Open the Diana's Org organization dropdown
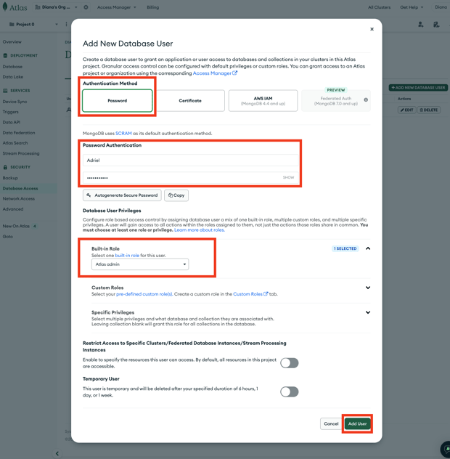Image resolution: width=450 pixels, height=459 pixels. (56, 7)
